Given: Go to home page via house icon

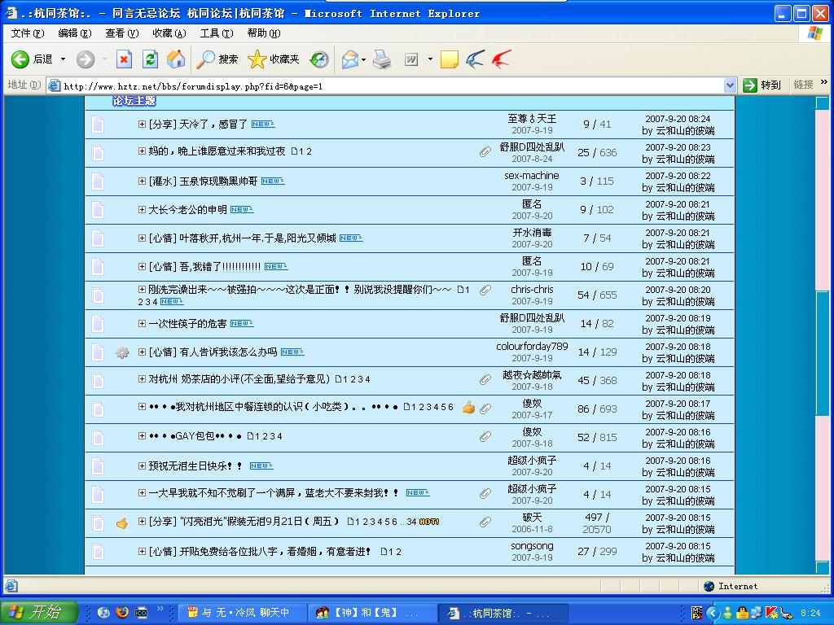Looking at the screenshot, I should coord(176,59).
